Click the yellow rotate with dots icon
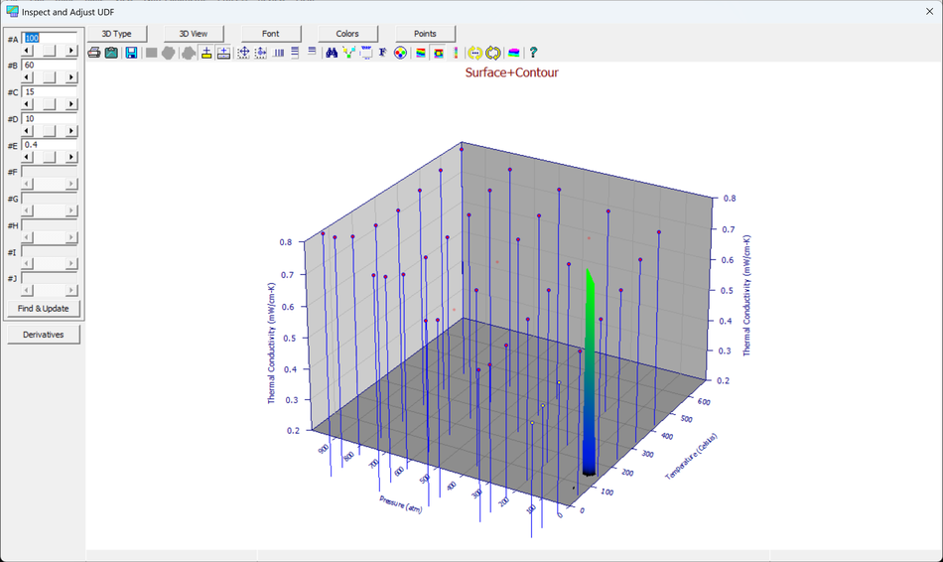The height and width of the screenshot is (562, 943). click(x=475, y=53)
